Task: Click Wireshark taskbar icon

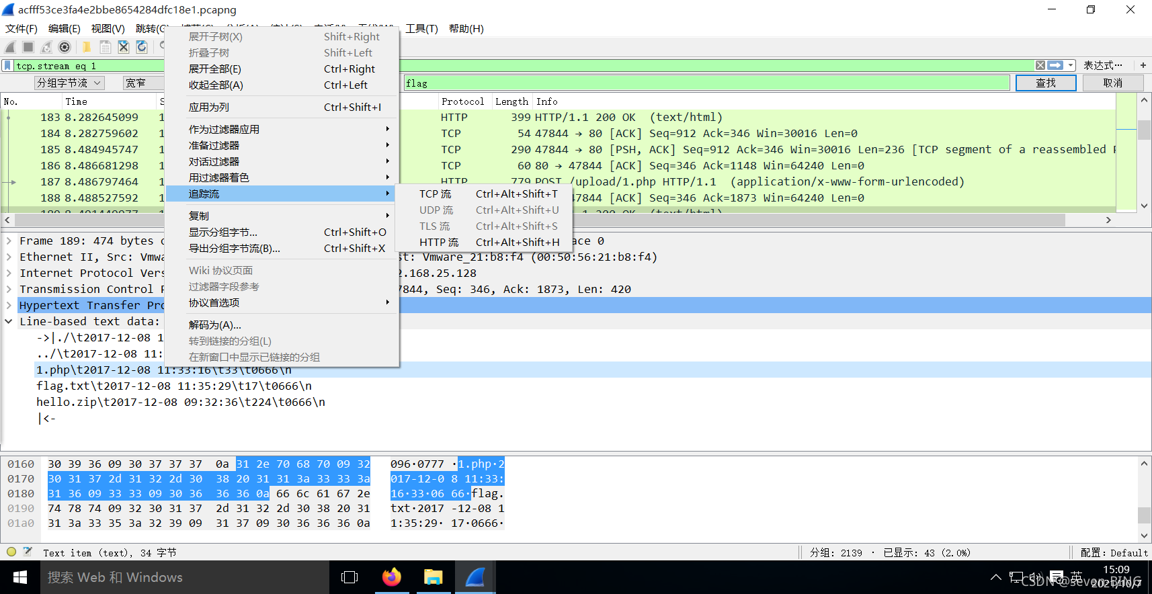Action: pos(475,577)
